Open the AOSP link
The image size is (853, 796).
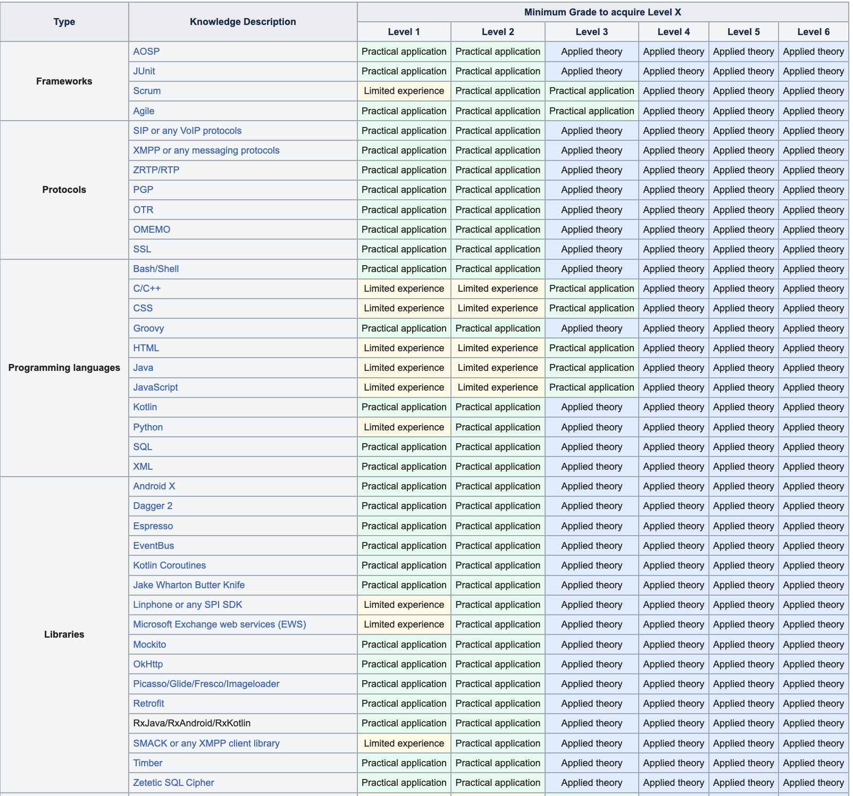coord(146,52)
